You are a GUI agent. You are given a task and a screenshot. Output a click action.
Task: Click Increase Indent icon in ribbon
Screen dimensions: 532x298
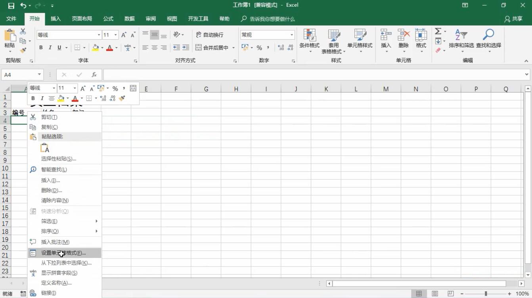pyautogui.click(x=186, y=48)
